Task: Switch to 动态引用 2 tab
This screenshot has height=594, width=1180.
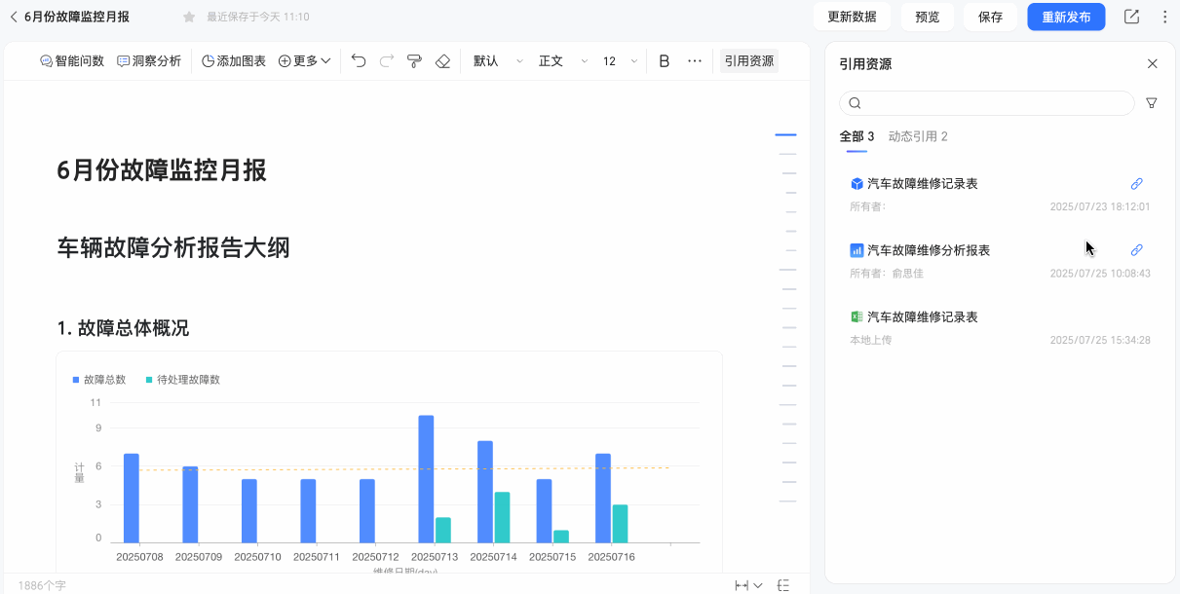Action: tap(918, 136)
